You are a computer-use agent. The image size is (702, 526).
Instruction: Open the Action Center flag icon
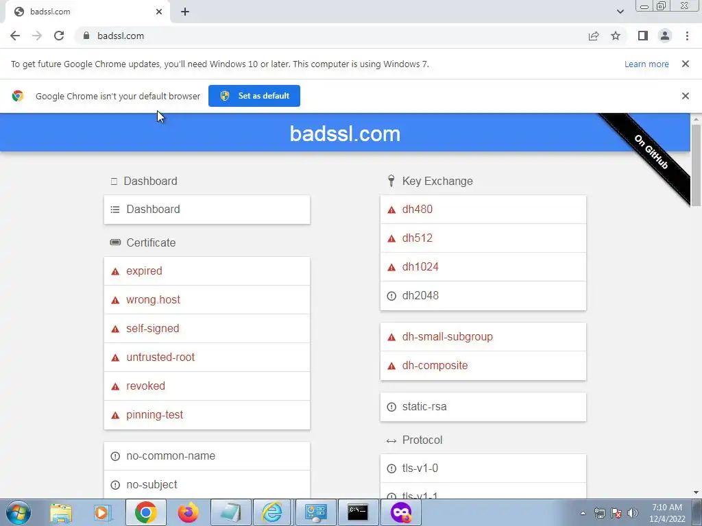[616, 513]
